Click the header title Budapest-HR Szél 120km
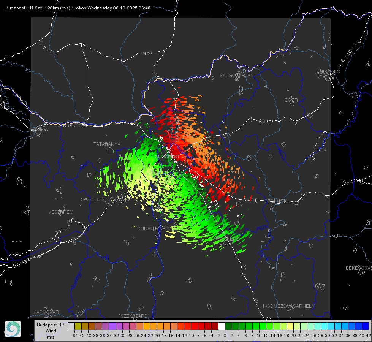Image resolution: width=372 pixels, height=342 pixels. coord(32,8)
